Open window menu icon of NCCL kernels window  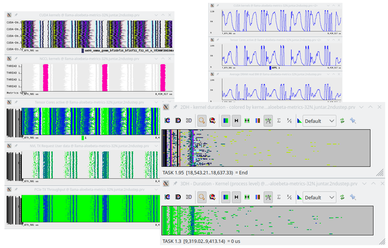point(9,59)
